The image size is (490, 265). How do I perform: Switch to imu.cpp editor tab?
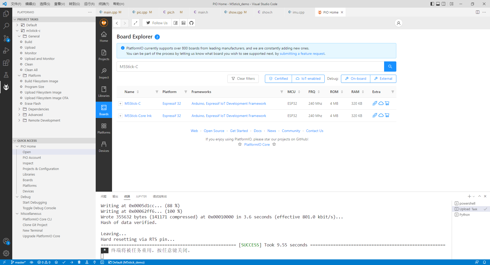[298, 12]
